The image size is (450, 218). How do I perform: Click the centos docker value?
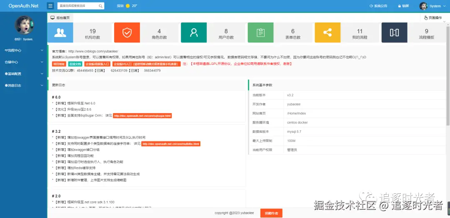click(x=297, y=122)
